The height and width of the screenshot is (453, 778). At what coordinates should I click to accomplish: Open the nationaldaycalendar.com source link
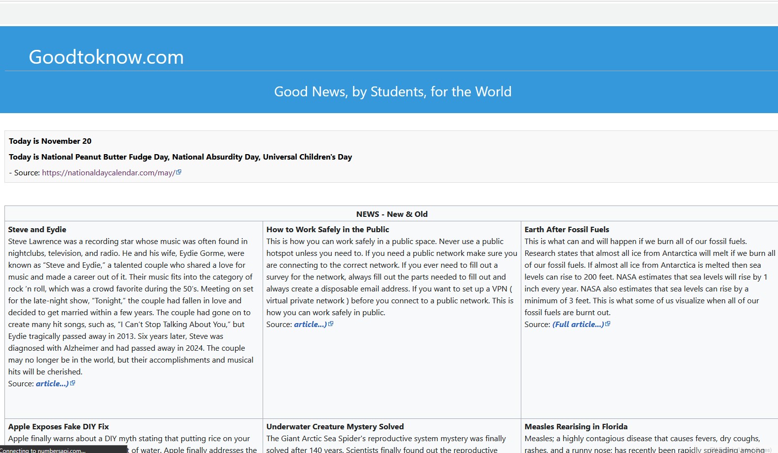pyautogui.click(x=109, y=173)
